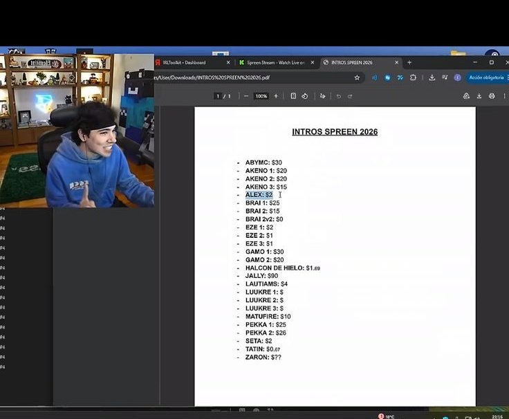Screen dimensions: 509x419
Task: Click the LUUKRE 2: $ line
Action: click(264, 300)
